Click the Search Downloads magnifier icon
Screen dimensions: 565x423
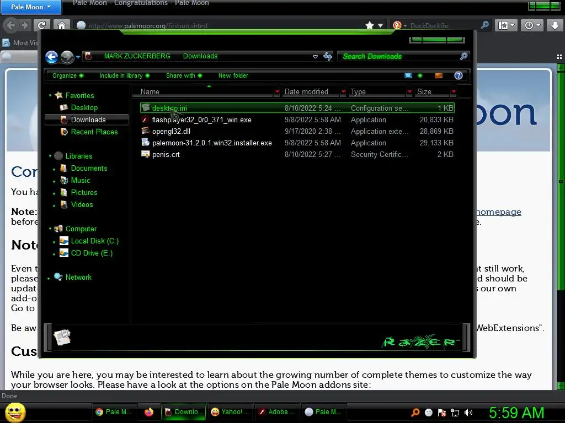coord(463,56)
